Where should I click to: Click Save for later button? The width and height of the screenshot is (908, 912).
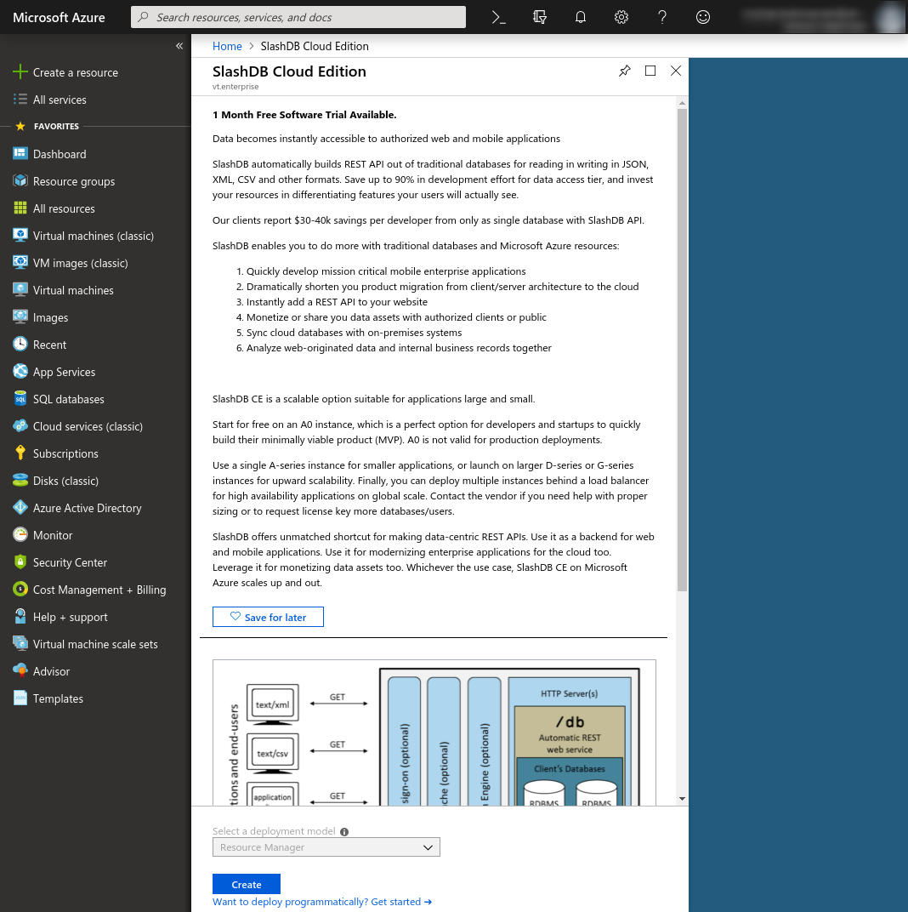click(268, 617)
